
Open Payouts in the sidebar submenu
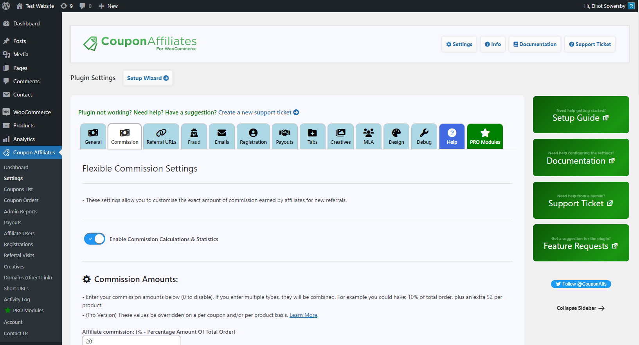point(13,222)
